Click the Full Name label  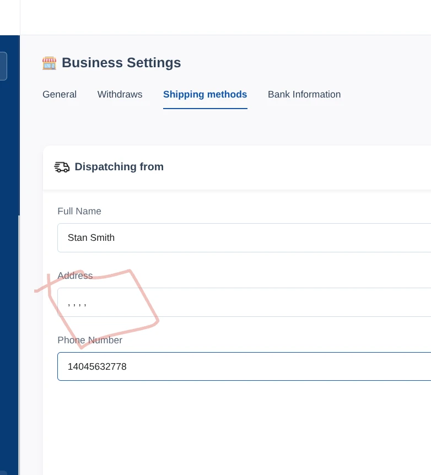point(79,211)
